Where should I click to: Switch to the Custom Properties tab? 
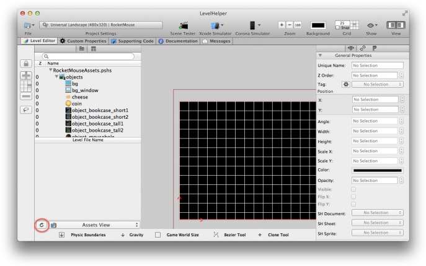point(82,41)
